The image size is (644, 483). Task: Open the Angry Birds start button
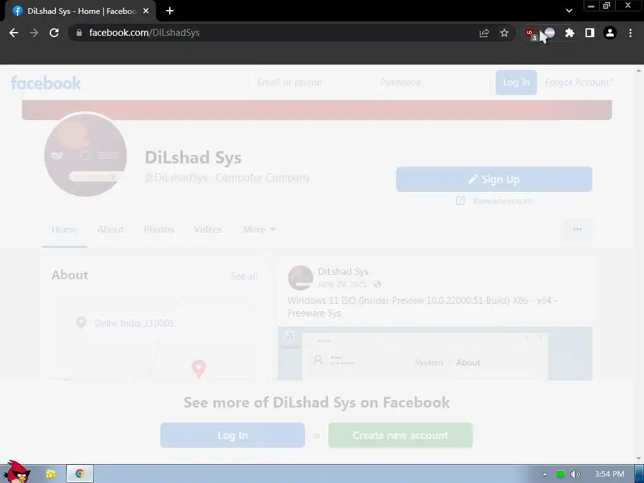[16, 472]
